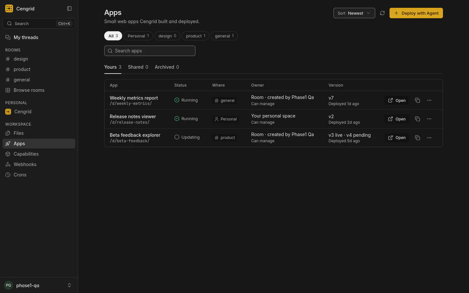Image resolution: width=469 pixels, height=293 pixels.
Task: Filter apps by Personal chip
Action: pyautogui.click(x=138, y=36)
